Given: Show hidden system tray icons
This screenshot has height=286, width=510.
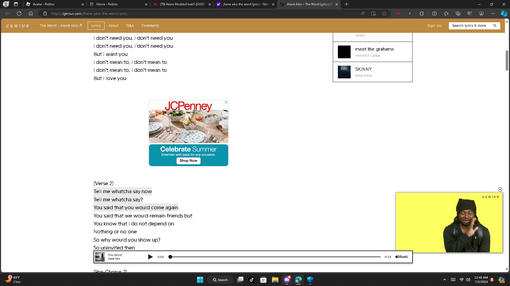Looking at the screenshot, I should click(x=445, y=280).
